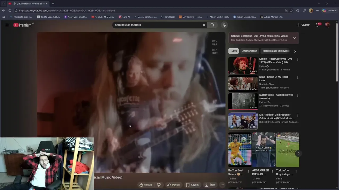
Task: Open the YouTube MP3 Dön bookmark
Action: (103, 17)
